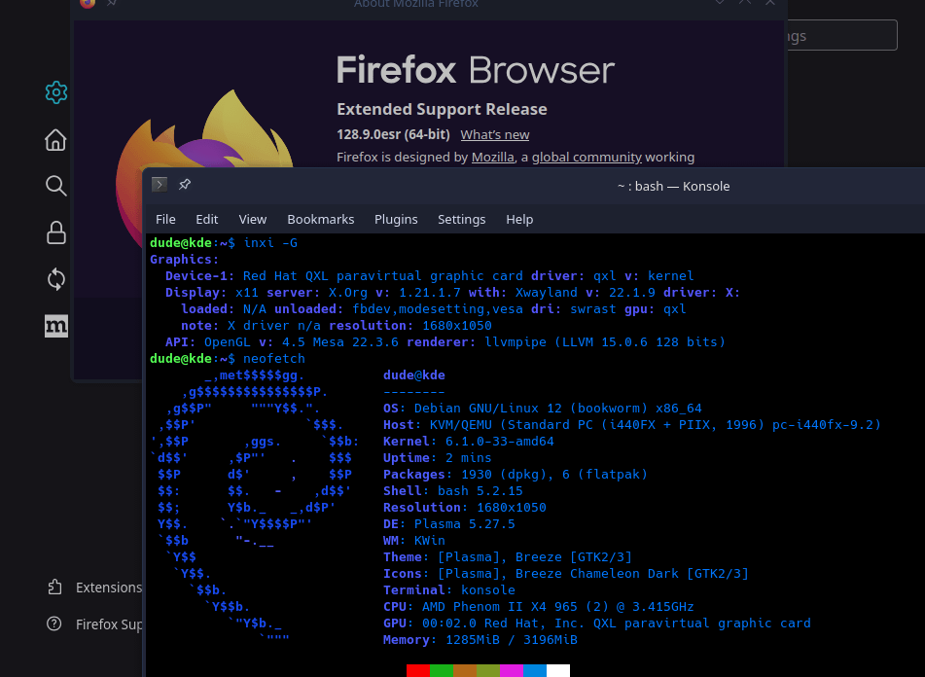The width and height of the screenshot is (925, 677).
Task: Click the "Icons: [Plasma], Breeze Chameleon Dark" line
Action: (x=566, y=573)
